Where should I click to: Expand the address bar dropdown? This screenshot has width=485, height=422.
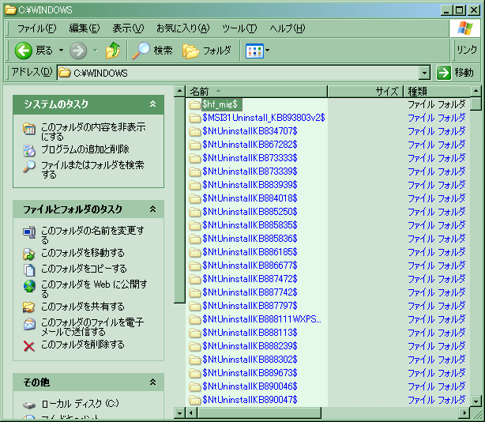coord(424,73)
